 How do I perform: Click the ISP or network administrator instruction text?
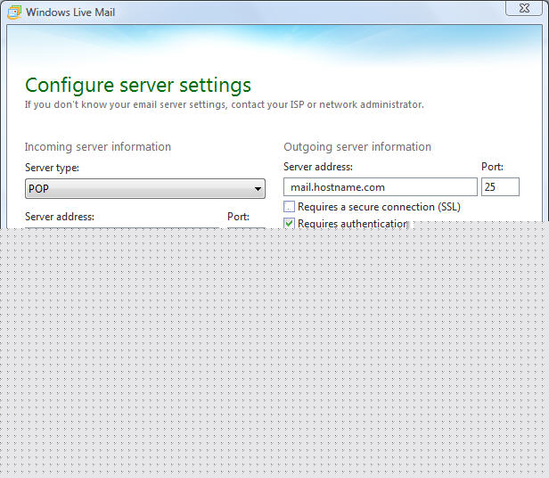click(x=224, y=104)
